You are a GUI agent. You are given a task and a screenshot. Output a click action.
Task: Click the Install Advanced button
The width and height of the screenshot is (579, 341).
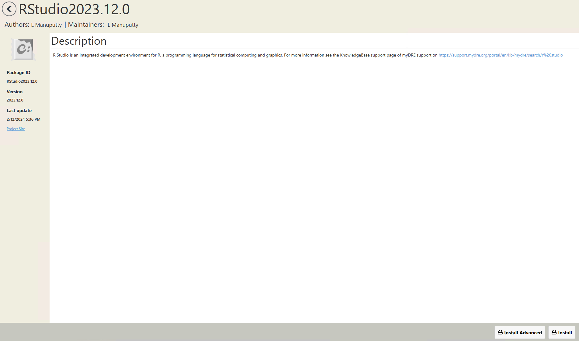520,332
